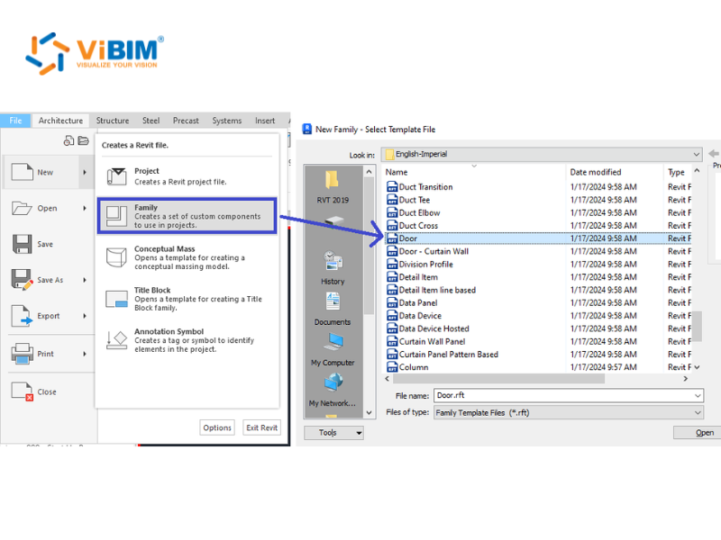Select the Data Device Hosted file

[538, 328]
